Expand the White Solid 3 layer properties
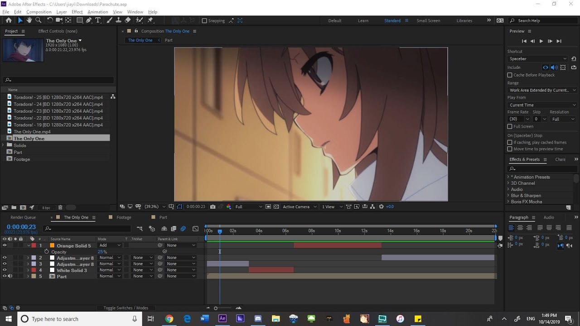The width and height of the screenshot is (580, 326). click(28, 270)
